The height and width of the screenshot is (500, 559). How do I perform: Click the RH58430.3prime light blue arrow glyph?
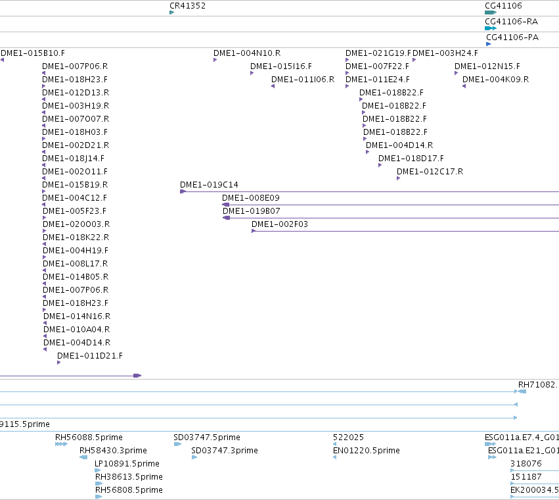click(x=83, y=457)
